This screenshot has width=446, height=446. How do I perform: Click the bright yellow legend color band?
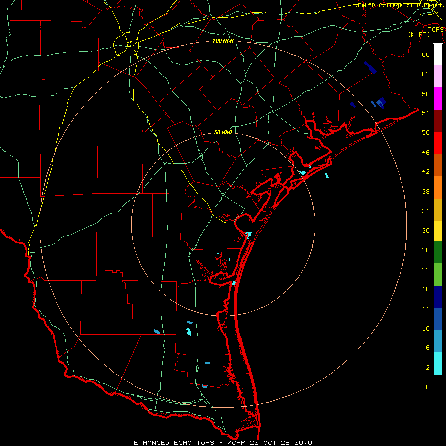tap(438, 231)
